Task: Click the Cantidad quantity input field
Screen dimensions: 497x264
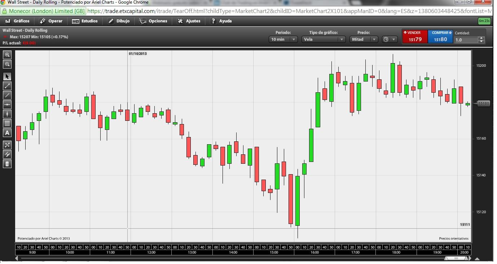Action: (466, 40)
